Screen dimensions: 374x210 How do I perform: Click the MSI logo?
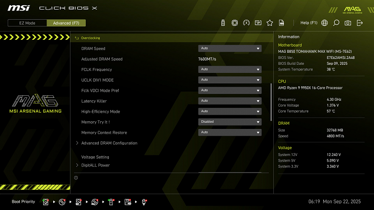(19, 8)
